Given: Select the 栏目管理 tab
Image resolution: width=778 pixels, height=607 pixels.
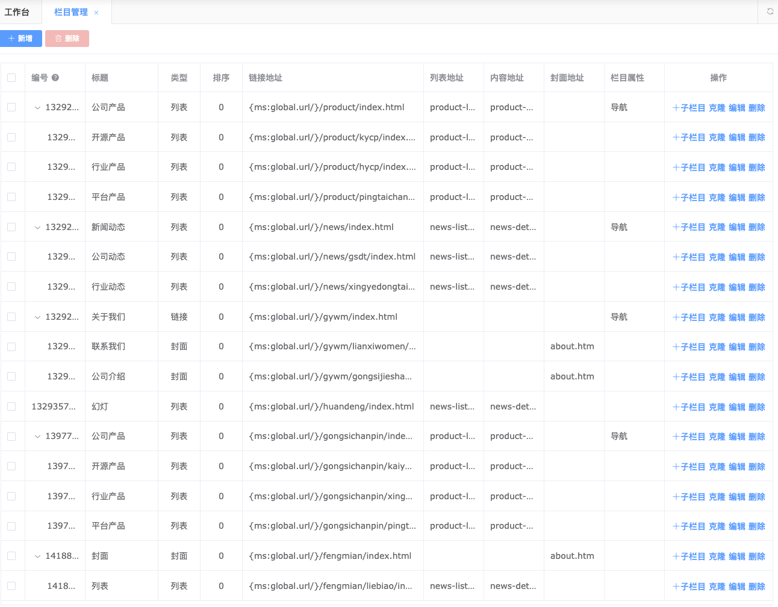Looking at the screenshot, I should [x=70, y=12].
